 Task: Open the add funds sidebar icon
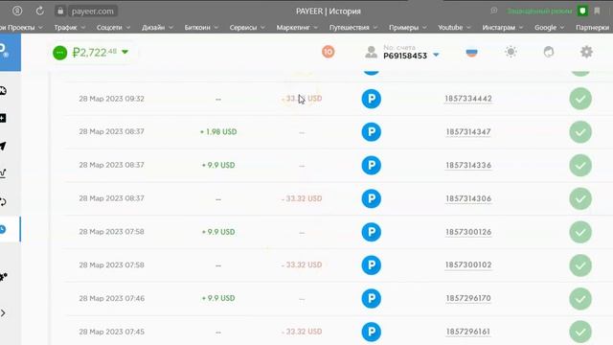pos(3,118)
